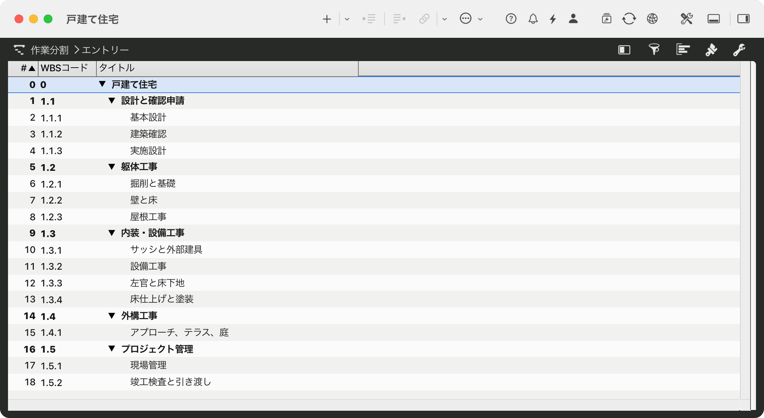Image resolution: width=764 pixels, height=418 pixels.
Task: Click the lightning bolt icon
Action: [x=553, y=19]
